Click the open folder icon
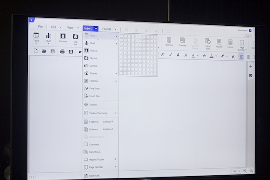 (44, 51)
